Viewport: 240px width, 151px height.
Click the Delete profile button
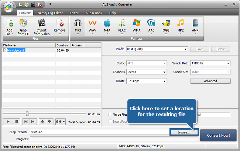(220, 49)
